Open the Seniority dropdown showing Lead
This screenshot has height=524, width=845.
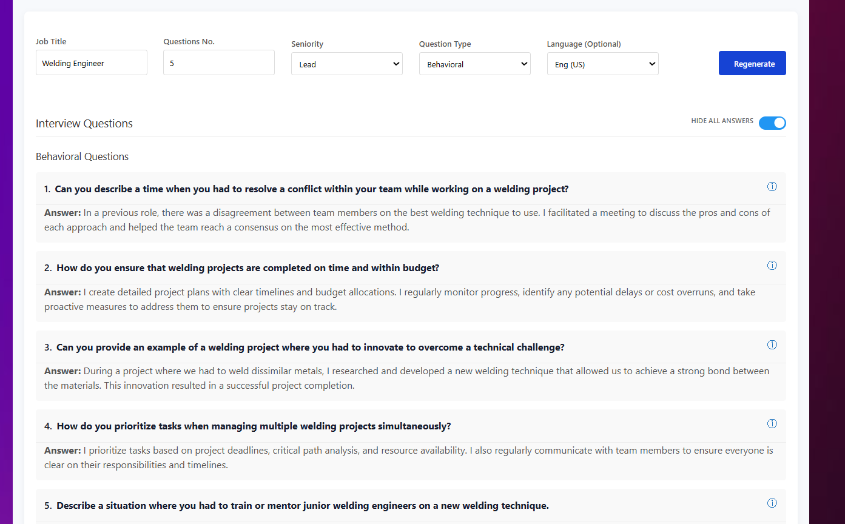point(347,64)
